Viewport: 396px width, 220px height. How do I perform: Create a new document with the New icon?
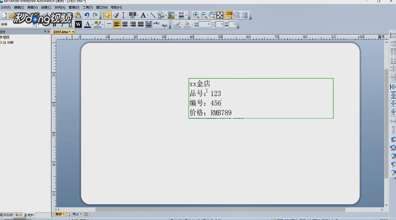pos(4,15)
